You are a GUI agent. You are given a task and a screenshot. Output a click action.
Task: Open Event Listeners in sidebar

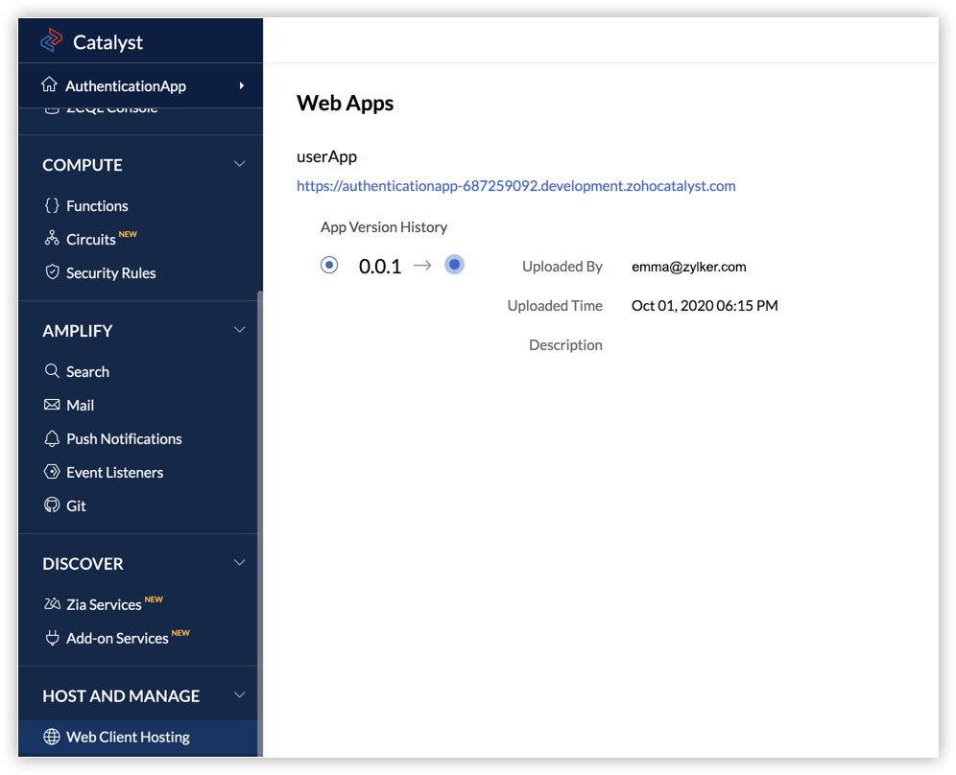pos(114,472)
